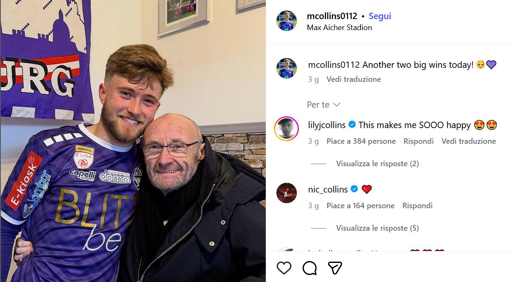The image size is (515, 282).
Task: Click nic_collins verified badge
Action: point(354,189)
